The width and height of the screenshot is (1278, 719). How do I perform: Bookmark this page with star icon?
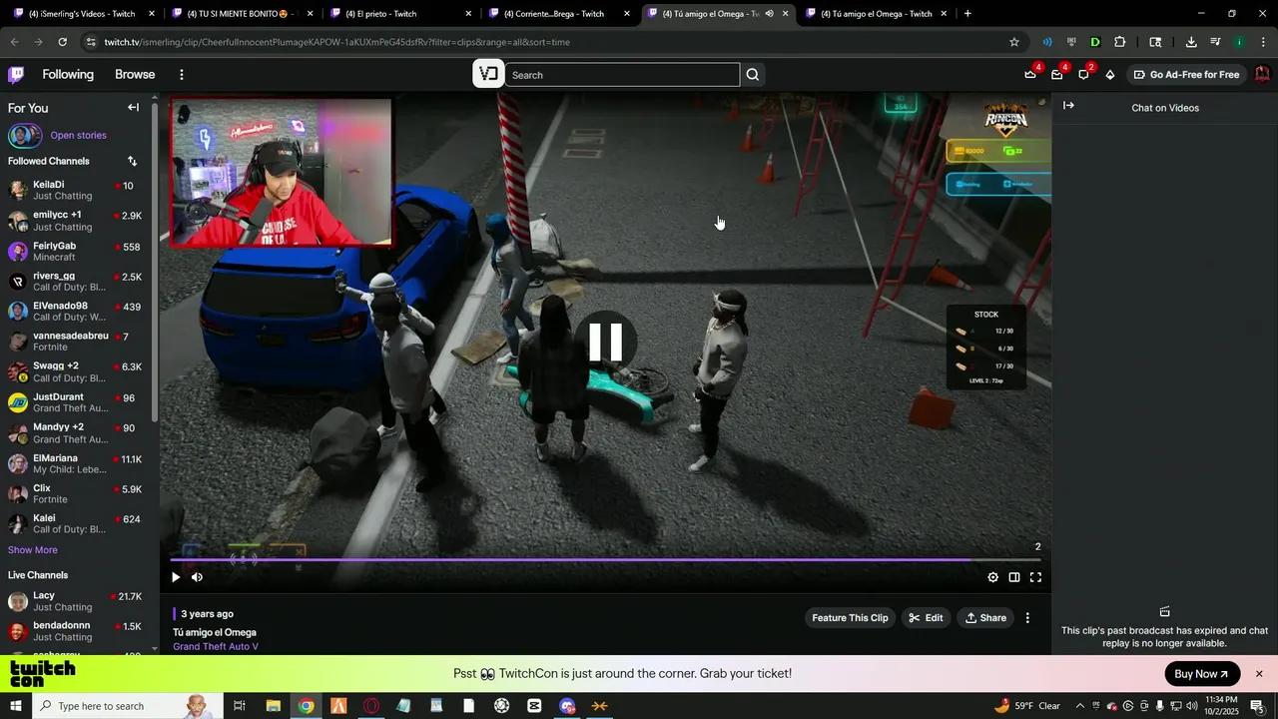tap(1014, 42)
